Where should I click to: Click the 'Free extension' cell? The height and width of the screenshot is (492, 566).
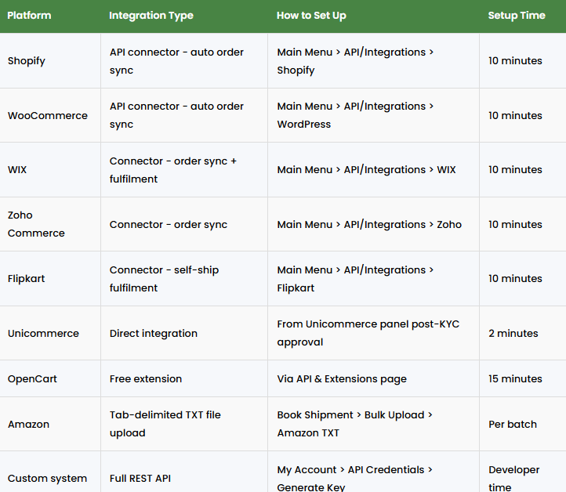pos(184,378)
